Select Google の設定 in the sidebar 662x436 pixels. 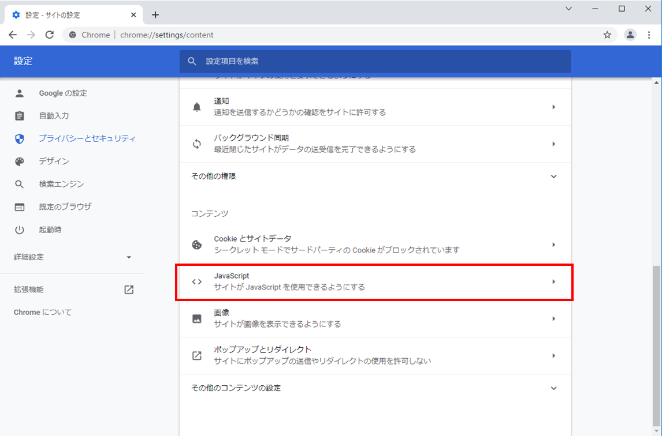click(x=63, y=93)
